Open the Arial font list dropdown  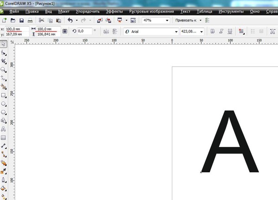(176, 32)
